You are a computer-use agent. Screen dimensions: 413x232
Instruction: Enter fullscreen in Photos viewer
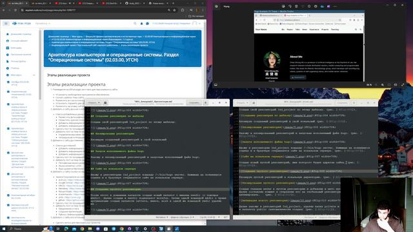[x=403, y=84]
